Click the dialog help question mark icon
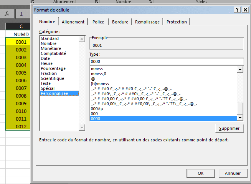 click(238, 10)
